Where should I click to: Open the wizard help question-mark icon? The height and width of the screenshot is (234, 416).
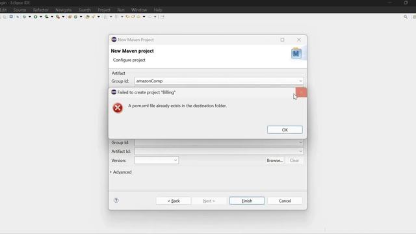point(116,200)
